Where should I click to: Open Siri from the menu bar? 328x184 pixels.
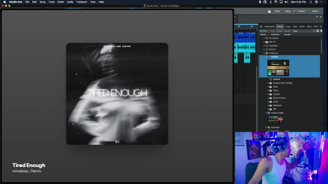(316, 2)
